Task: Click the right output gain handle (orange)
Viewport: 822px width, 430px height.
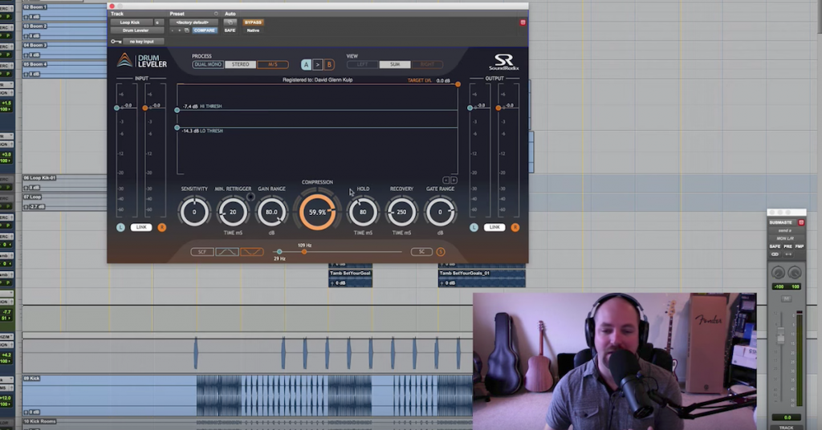Action: (498, 107)
